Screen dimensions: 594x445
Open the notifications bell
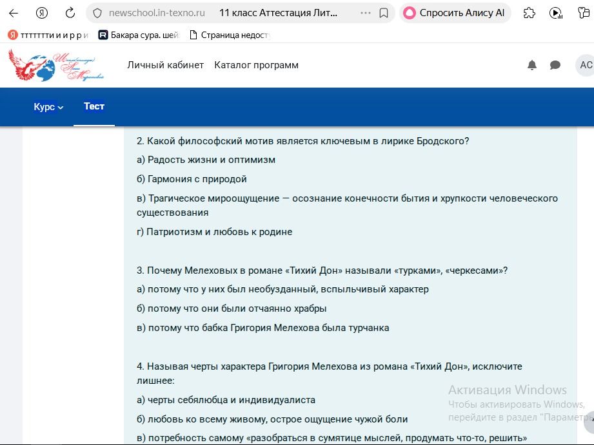pos(532,65)
